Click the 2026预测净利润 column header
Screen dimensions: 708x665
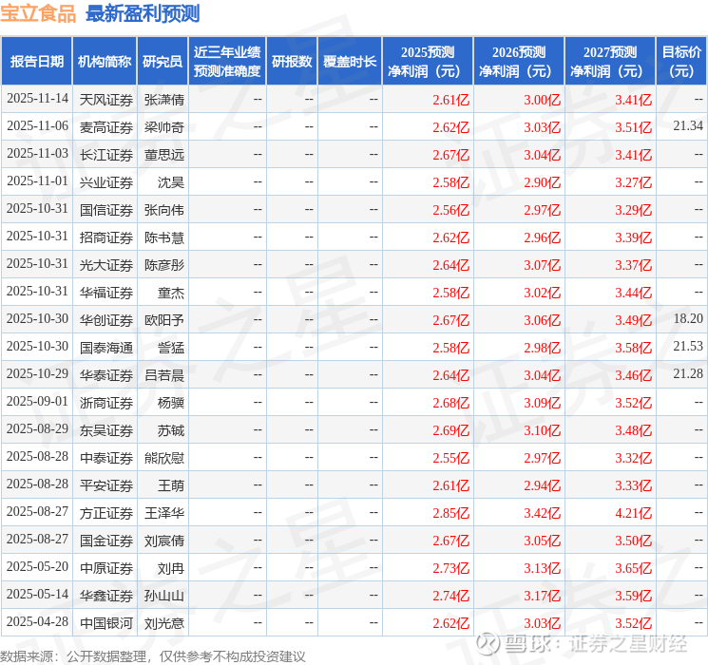point(519,61)
